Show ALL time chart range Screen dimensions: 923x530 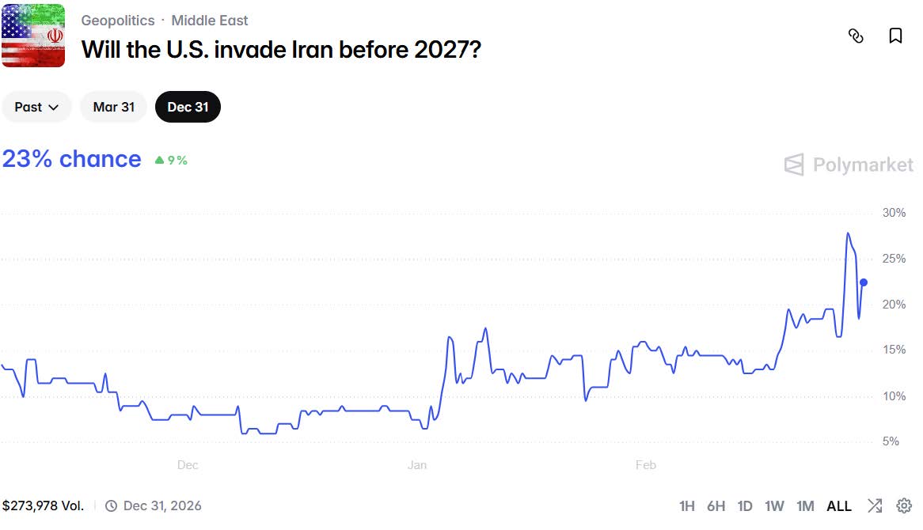click(839, 505)
